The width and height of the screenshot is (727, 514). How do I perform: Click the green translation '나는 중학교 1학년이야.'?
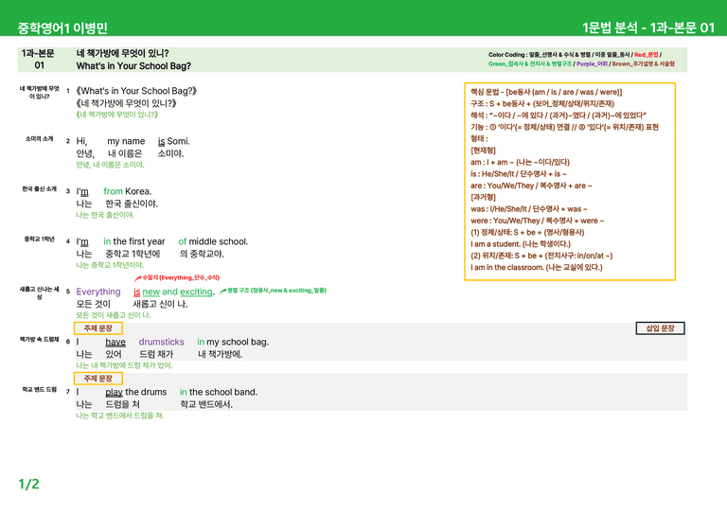click(111, 265)
